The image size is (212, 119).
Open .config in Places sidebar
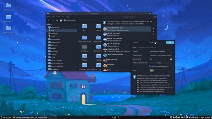(x=62, y=54)
